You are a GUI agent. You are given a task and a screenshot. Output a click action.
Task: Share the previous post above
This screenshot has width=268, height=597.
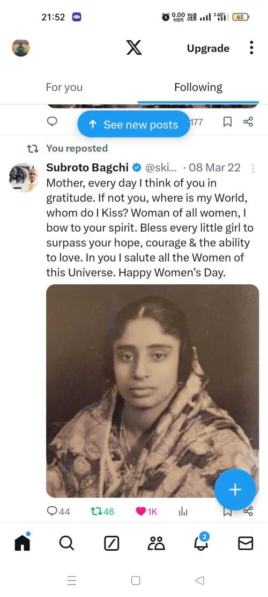pos(248,122)
